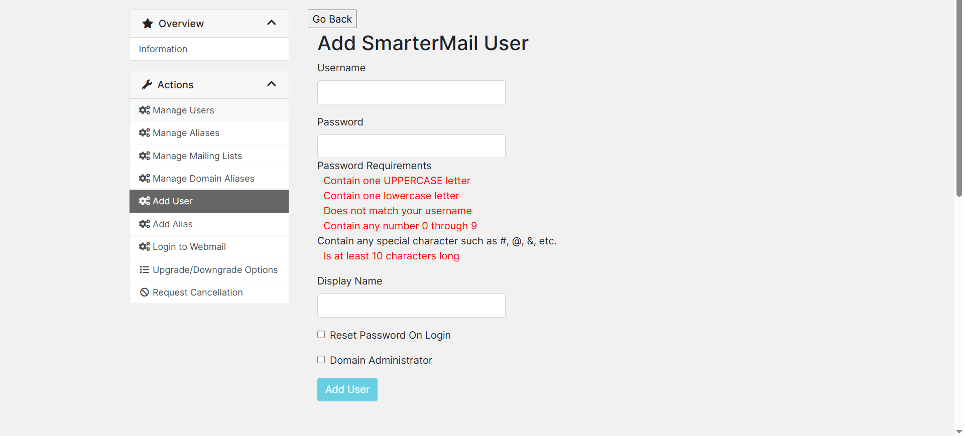Screen dimensions: 965x436
Task: Click into the Display Name field
Action: [x=411, y=306]
